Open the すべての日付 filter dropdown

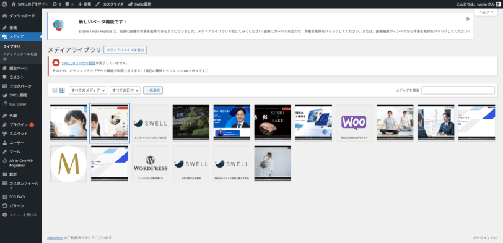(125, 90)
